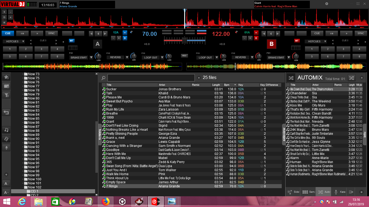Click the song search input field
The width and height of the screenshot is (369, 207).
click(151, 78)
